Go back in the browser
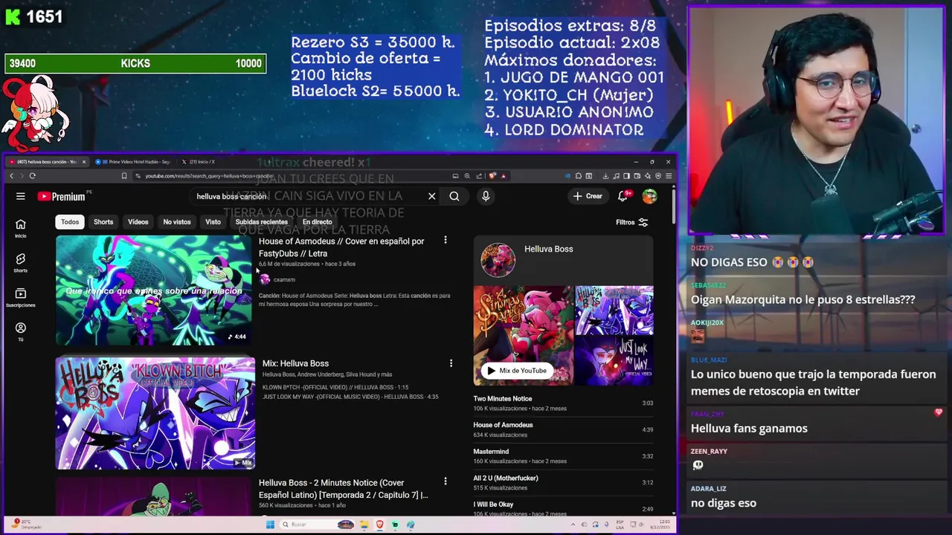The image size is (952, 535). tap(11, 176)
